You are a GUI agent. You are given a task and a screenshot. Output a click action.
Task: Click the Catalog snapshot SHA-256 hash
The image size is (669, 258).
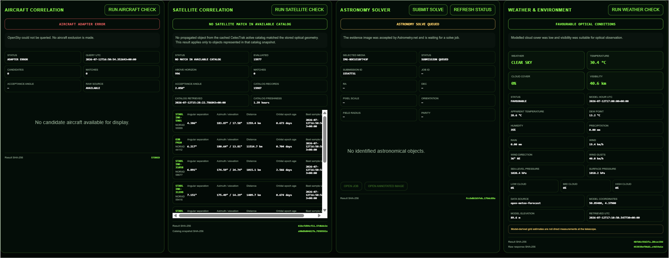click(x=313, y=231)
